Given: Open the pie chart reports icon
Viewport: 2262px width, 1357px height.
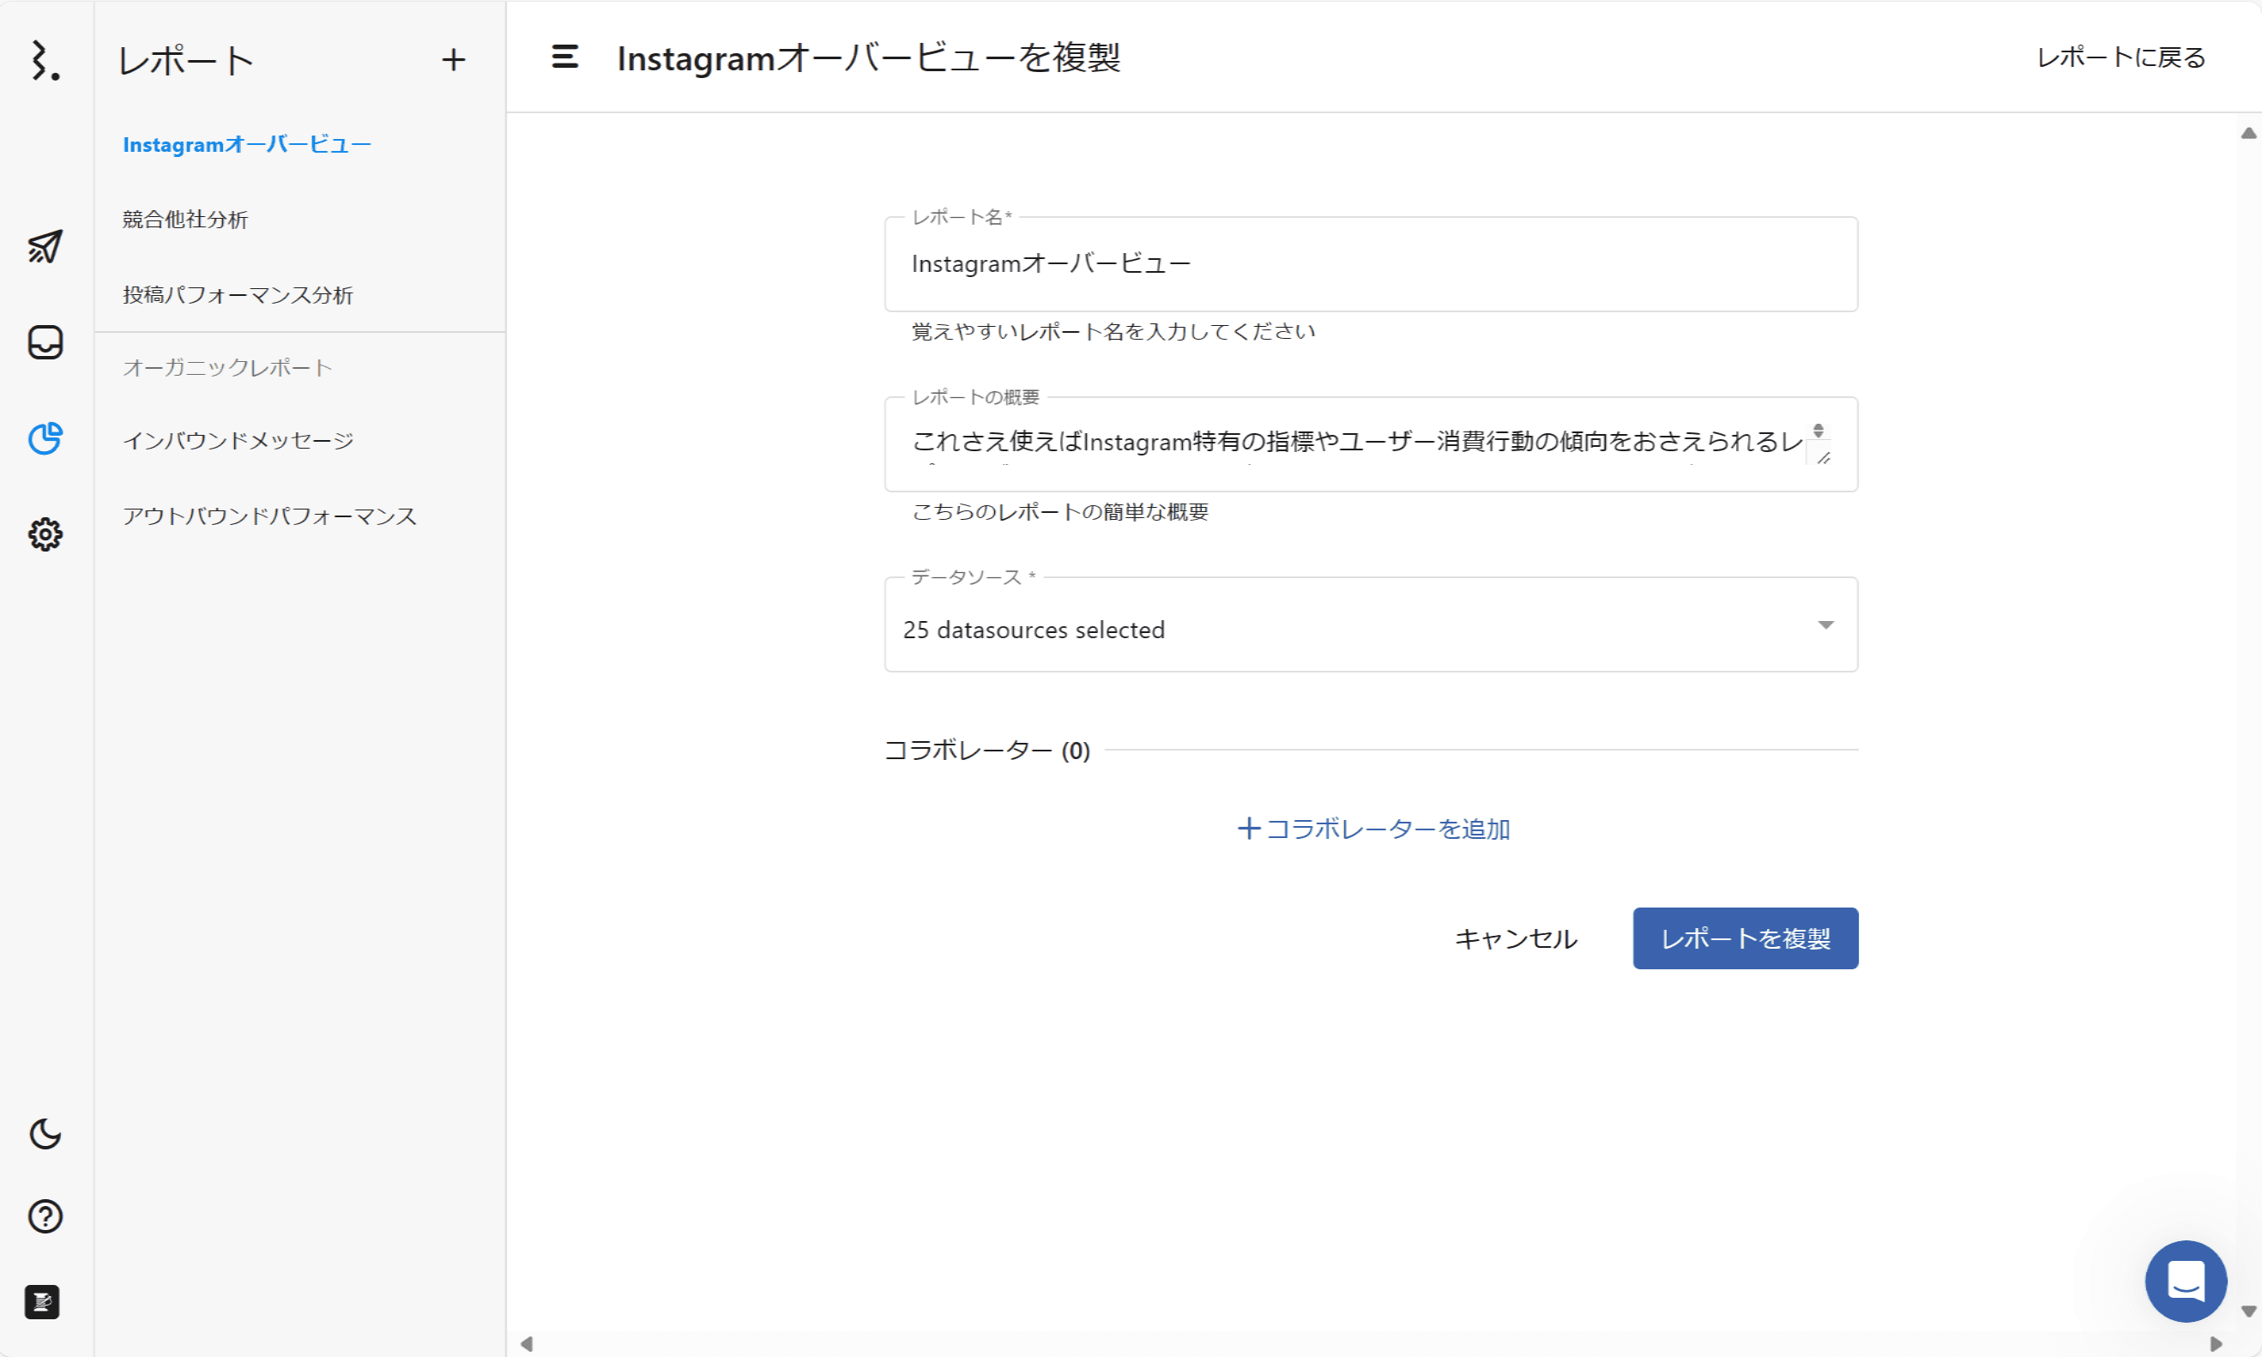Looking at the screenshot, I should 45,439.
